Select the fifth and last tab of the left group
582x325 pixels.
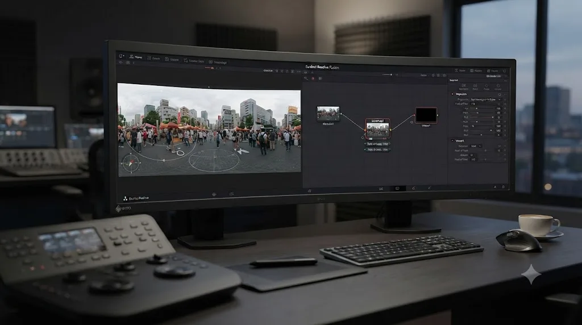(x=218, y=62)
